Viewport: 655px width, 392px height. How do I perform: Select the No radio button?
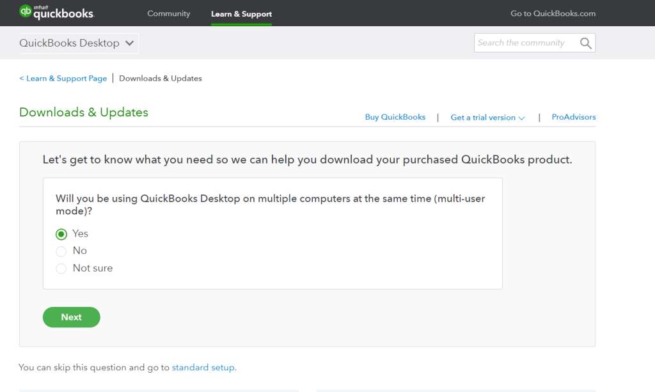coord(61,251)
